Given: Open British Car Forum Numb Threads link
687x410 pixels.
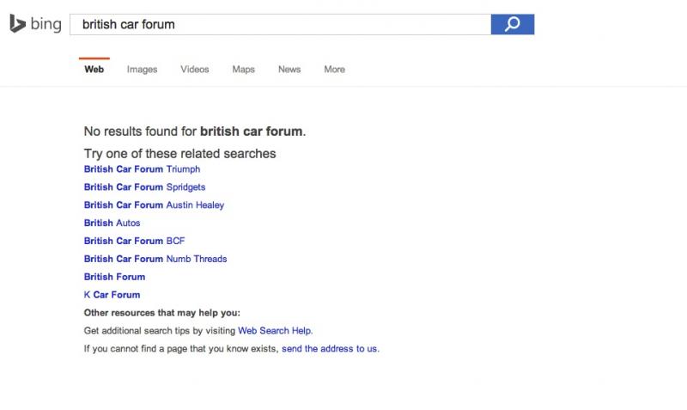Looking at the screenshot, I should pyautogui.click(x=155, y=260).
